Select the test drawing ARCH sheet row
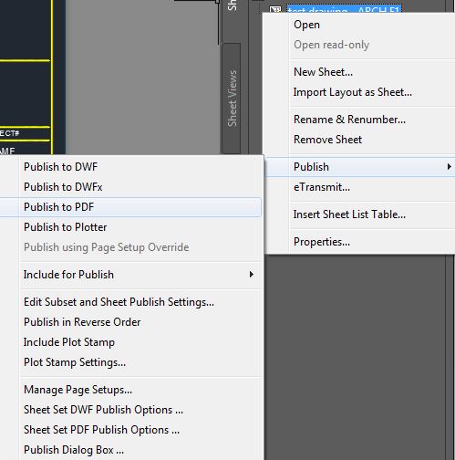This screenshot has width=455, height=460. (x=344, y=9)
